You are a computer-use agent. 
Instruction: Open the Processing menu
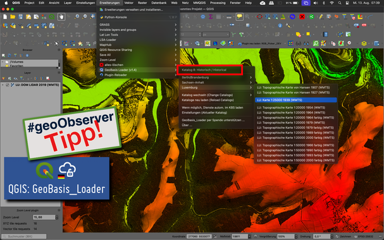coord(218,3)
